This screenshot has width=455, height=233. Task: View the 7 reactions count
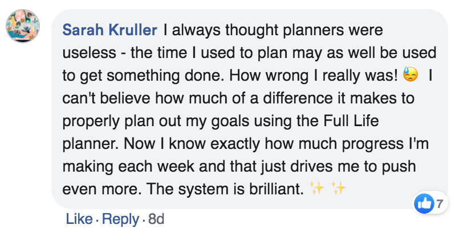tap(440, 204)
